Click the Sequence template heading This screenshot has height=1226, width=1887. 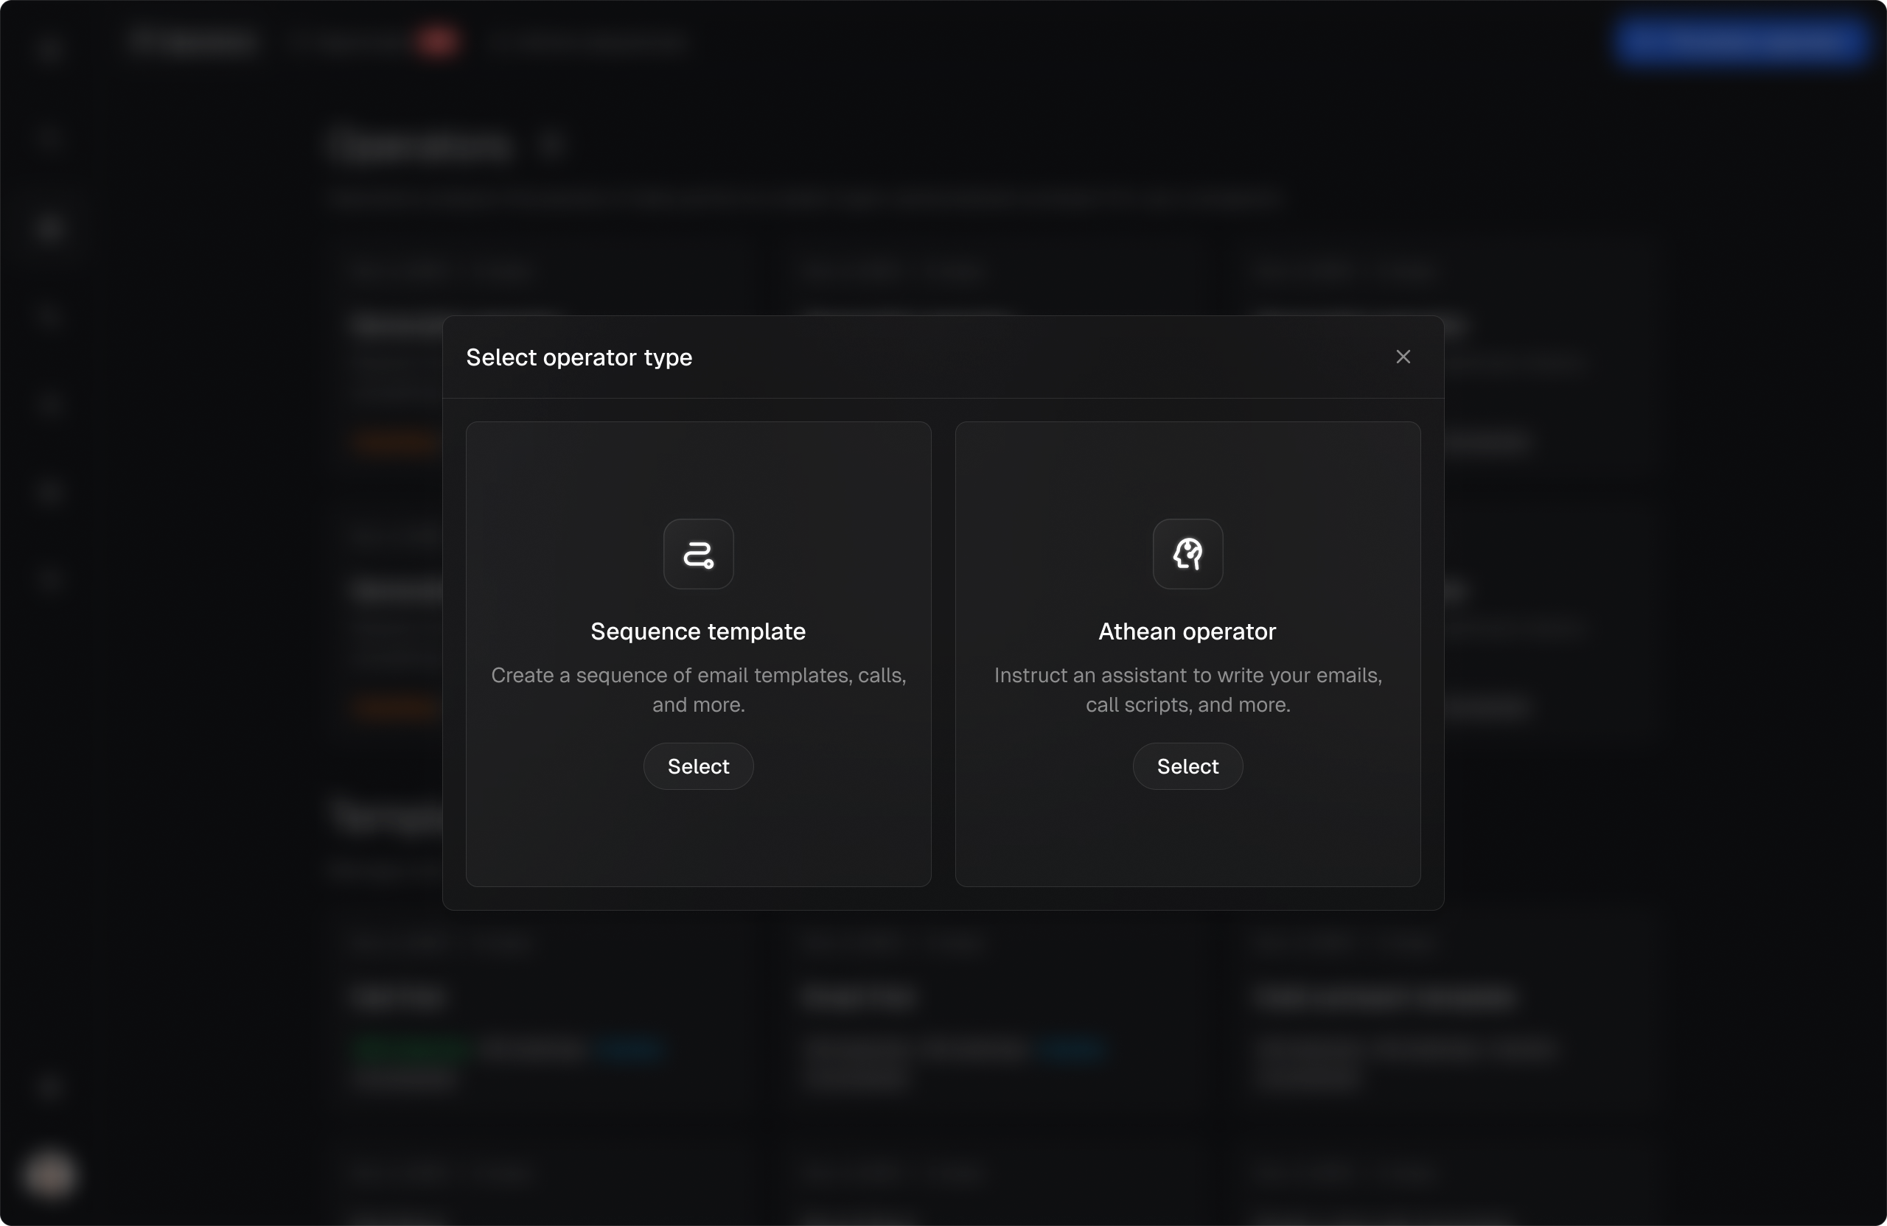click(698, 631)
